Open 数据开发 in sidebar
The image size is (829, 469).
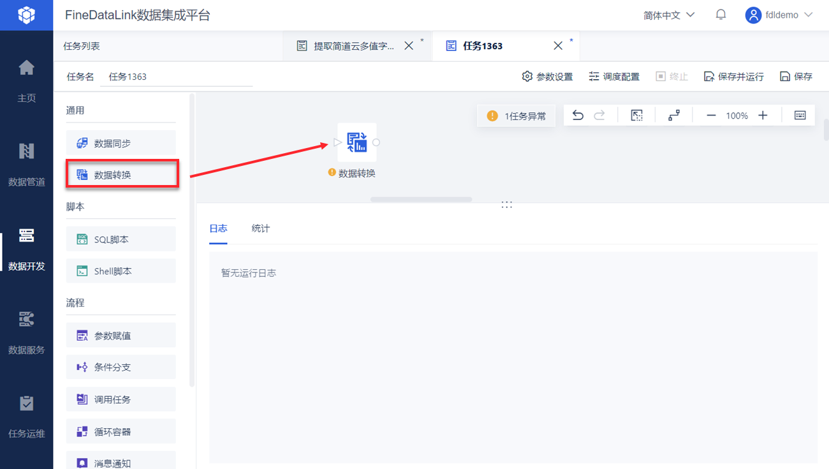(26, 248)
